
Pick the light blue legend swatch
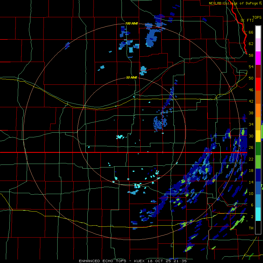point(258,201)
